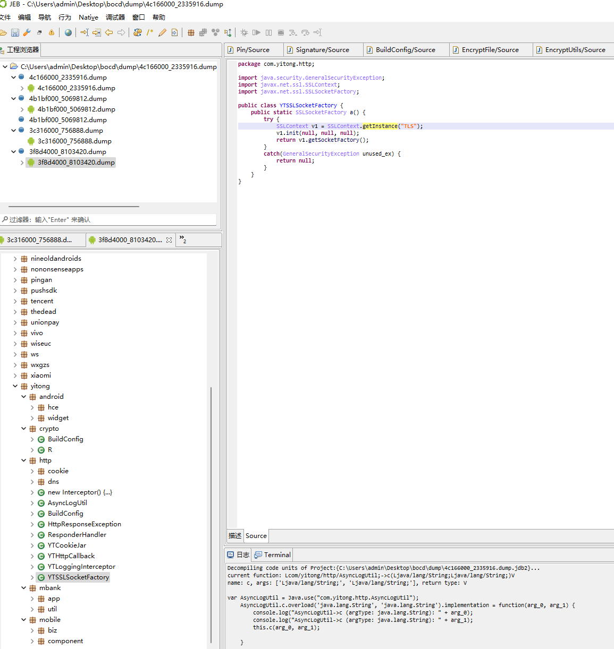Open the 编辑 menu
Image resolution: width=614 pixels, height=649 pixels.
click(24, 18)
